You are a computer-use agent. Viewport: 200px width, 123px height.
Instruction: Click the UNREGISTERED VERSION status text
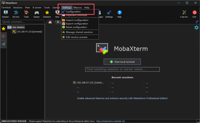(14, 121)
